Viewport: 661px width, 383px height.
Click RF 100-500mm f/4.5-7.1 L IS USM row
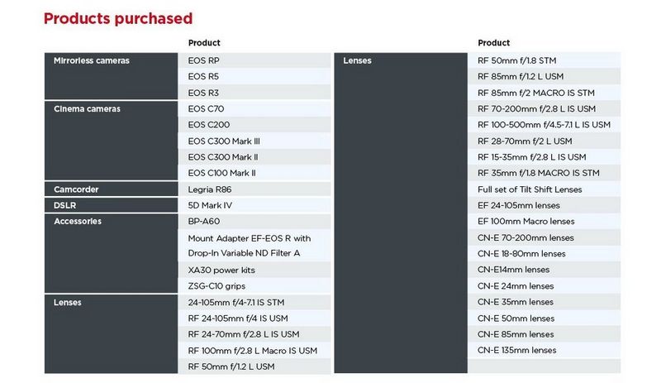click(x=544, y=125)
